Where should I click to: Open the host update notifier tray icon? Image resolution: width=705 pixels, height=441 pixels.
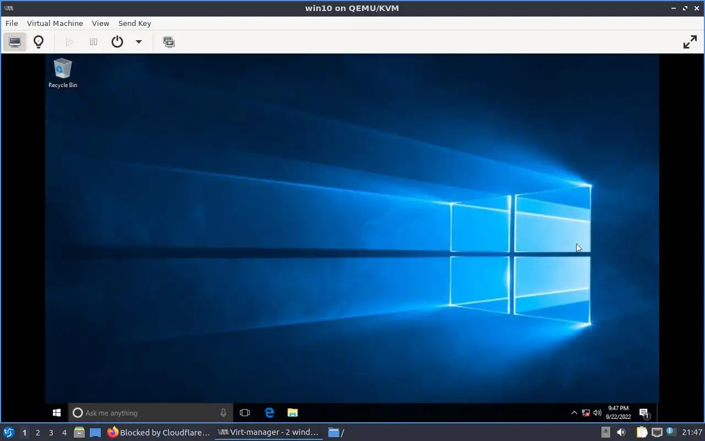670,432
